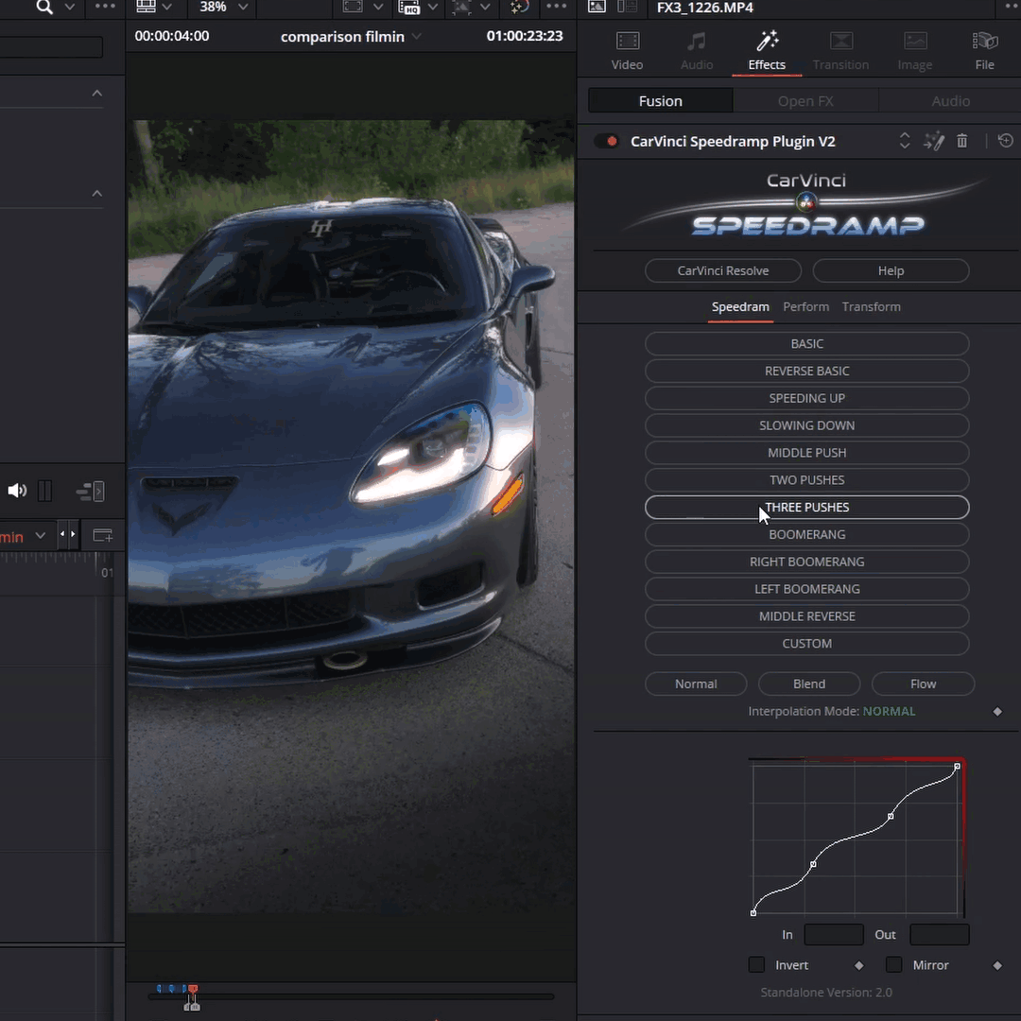Image resolution: width=1021 pixels, height=1021 pixels.
Task: Open the Video inspector tab icon
Action: (627, 51)
